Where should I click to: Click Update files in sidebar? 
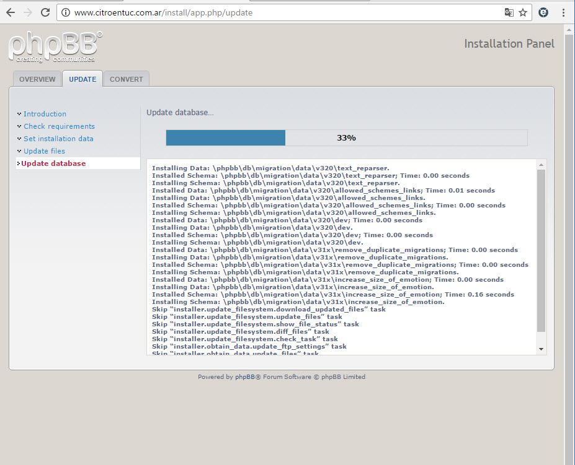pyautogui.click(x=44, y=151)
